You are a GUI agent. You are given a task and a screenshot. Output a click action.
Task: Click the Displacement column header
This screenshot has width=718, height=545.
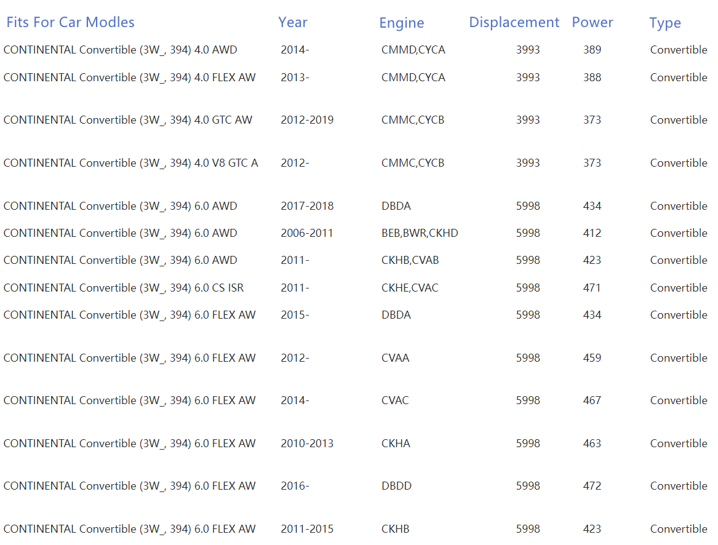(514, 23)
